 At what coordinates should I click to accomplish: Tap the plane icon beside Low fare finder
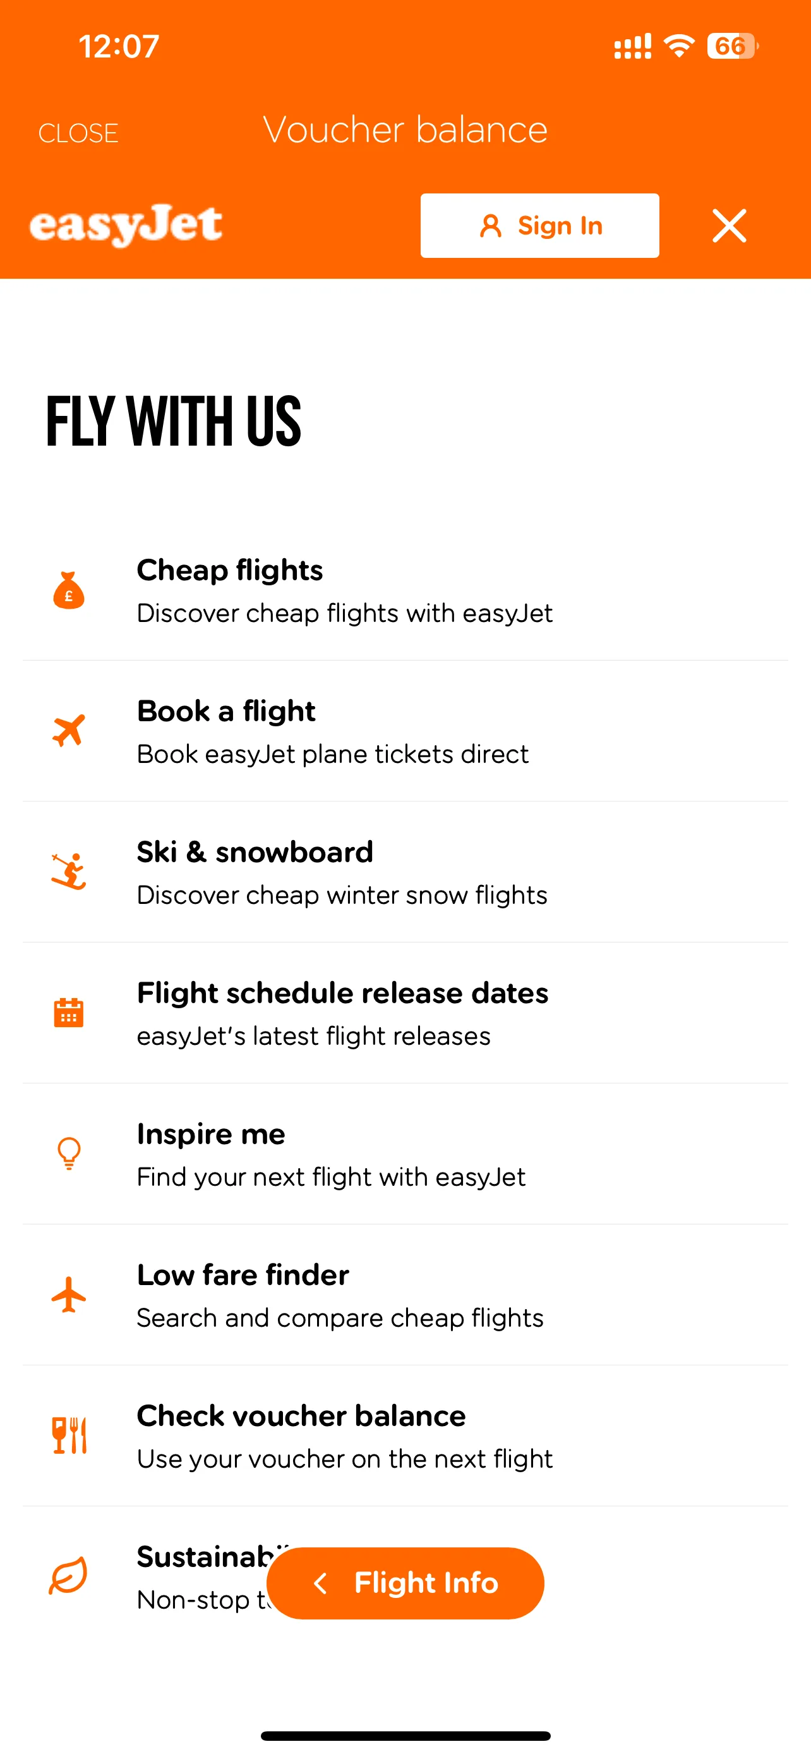point(69,1295)
